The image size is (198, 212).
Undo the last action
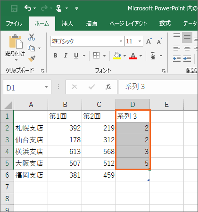[28, 8]
